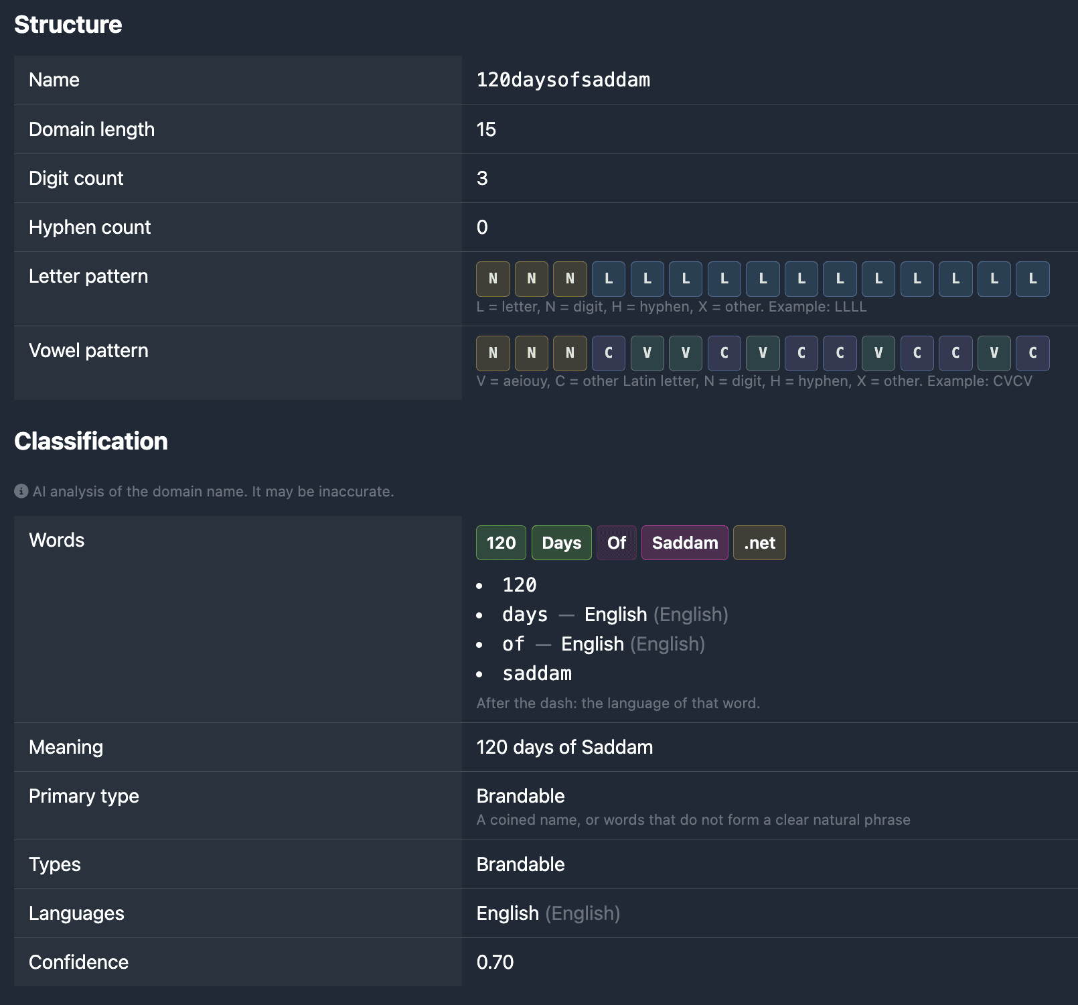Click the Confidence value "0.70"
Viewport: 1078px width, 1005px height.
tap(495, 962)
